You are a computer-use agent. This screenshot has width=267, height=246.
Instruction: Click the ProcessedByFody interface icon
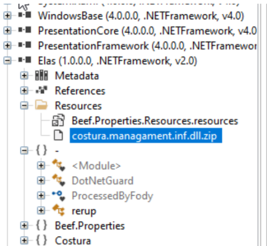pyautogui.click(x=58, y=196)
